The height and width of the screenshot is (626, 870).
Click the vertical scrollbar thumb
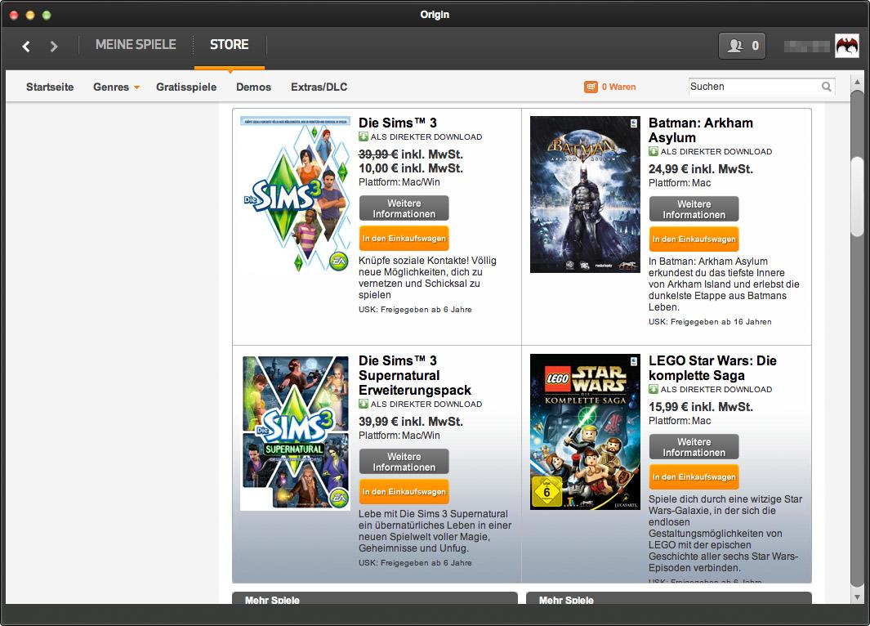tap(857, 195)
